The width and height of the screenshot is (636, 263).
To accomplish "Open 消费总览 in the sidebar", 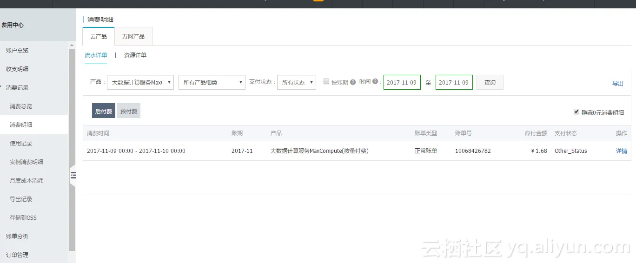I will (x=21, y=106).
